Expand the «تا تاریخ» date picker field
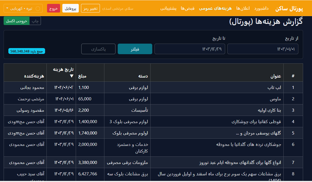The height and width of the screenshot is (182, 312). pyautogui.click(x=190, y=49)
